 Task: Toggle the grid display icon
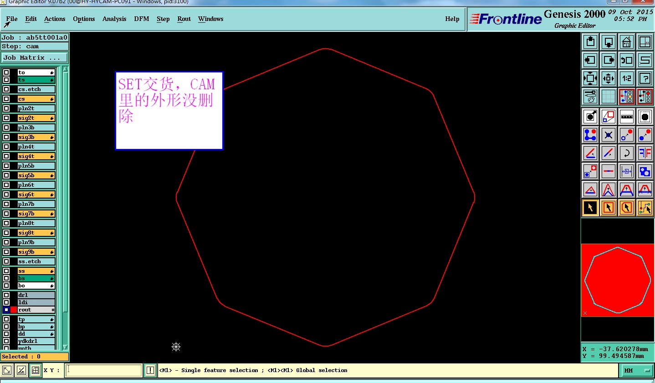(x=609, y=97)
